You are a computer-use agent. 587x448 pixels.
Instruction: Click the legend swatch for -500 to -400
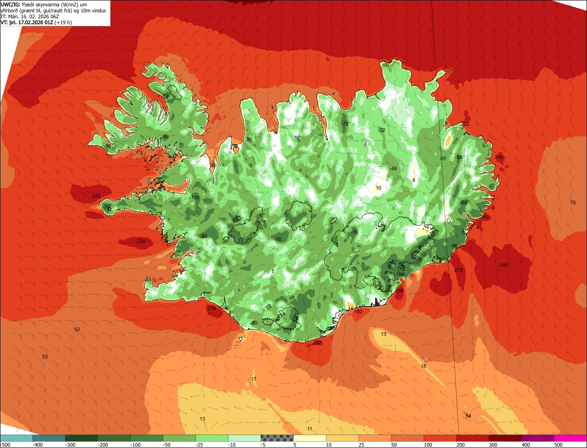pyautogui.click(x=17, y=438)
